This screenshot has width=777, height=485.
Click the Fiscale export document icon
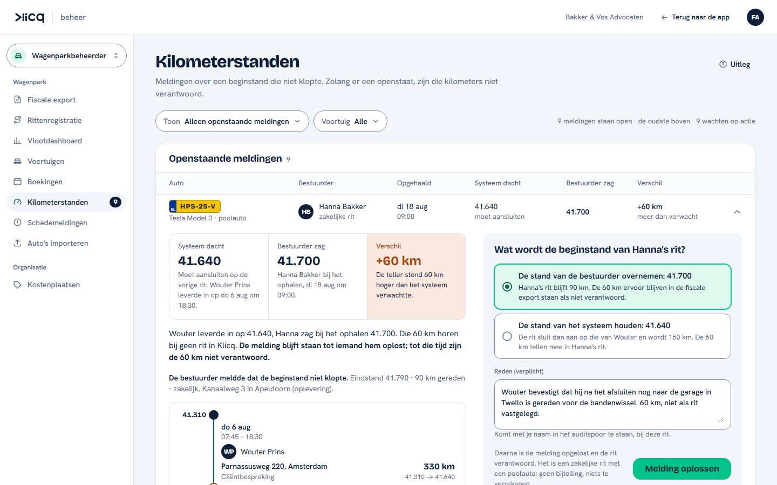click(x=17, y=100)
